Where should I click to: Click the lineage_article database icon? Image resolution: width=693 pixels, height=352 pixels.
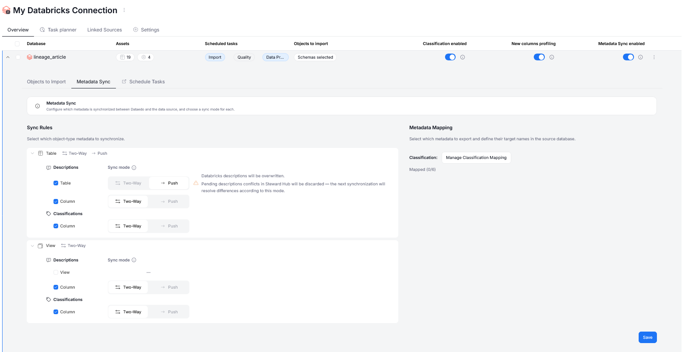[29, 57]
